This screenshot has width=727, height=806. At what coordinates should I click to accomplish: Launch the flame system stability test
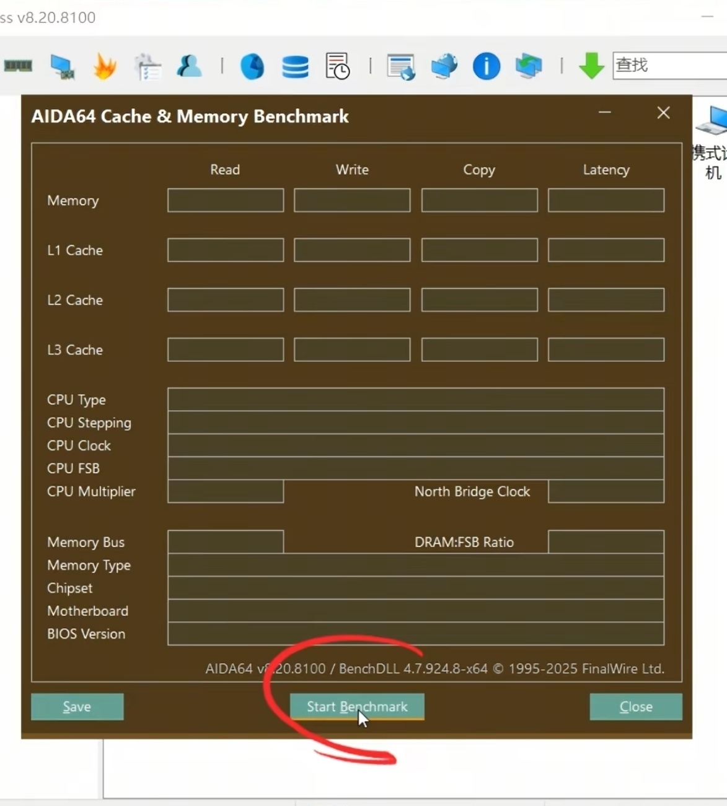click(x=105, y=66)
